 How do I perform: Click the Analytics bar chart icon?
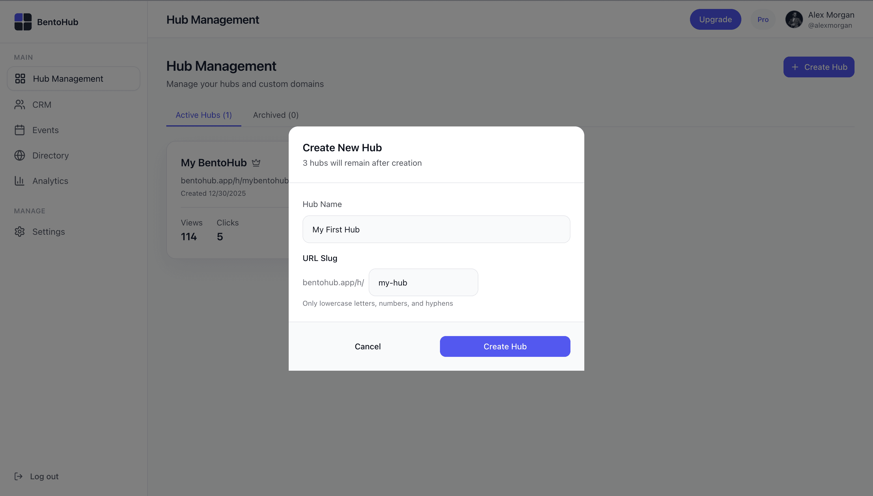[19, 181]
